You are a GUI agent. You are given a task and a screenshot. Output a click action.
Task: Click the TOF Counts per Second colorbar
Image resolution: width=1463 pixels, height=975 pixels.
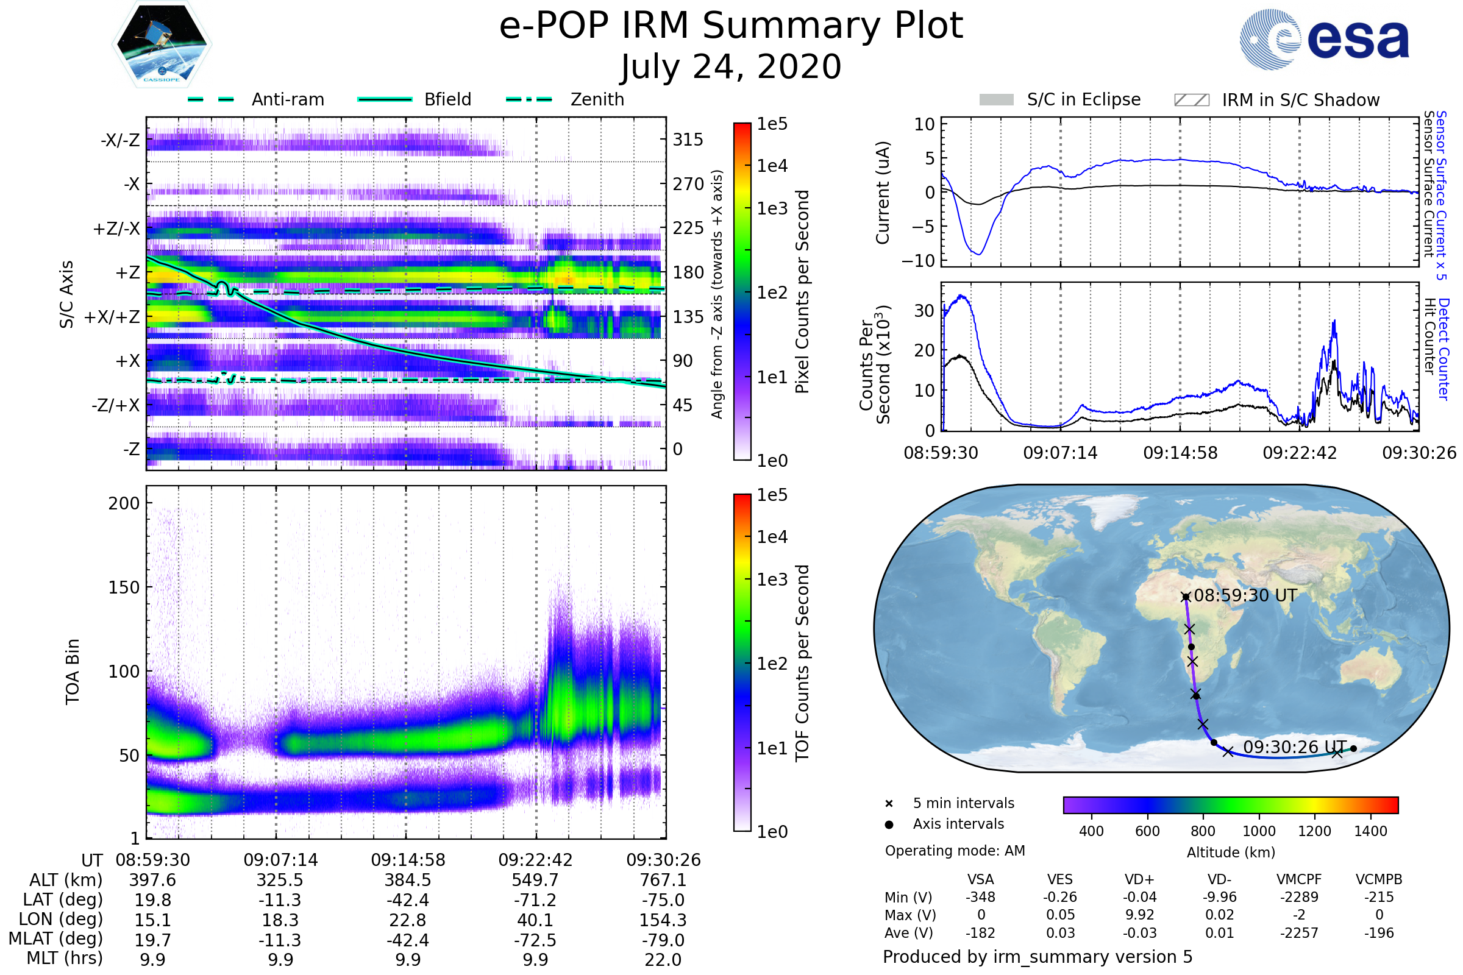(x=742, y=663)
